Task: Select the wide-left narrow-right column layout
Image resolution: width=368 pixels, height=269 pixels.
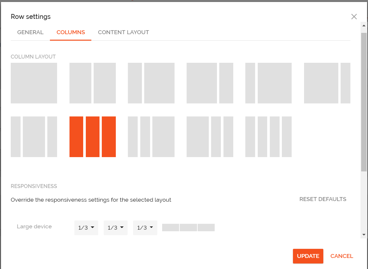Action: pyautogui.click(x=210, y=83)
